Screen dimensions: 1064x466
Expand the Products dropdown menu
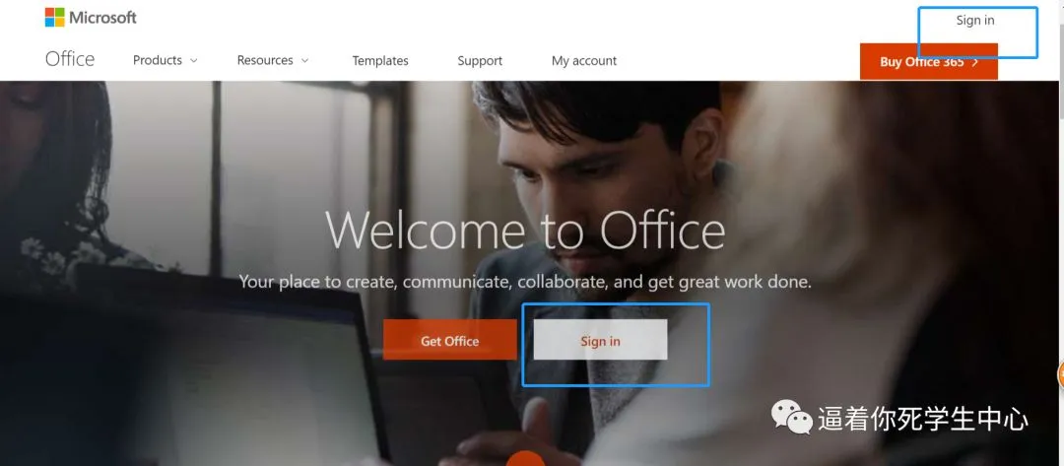(165, 60)
